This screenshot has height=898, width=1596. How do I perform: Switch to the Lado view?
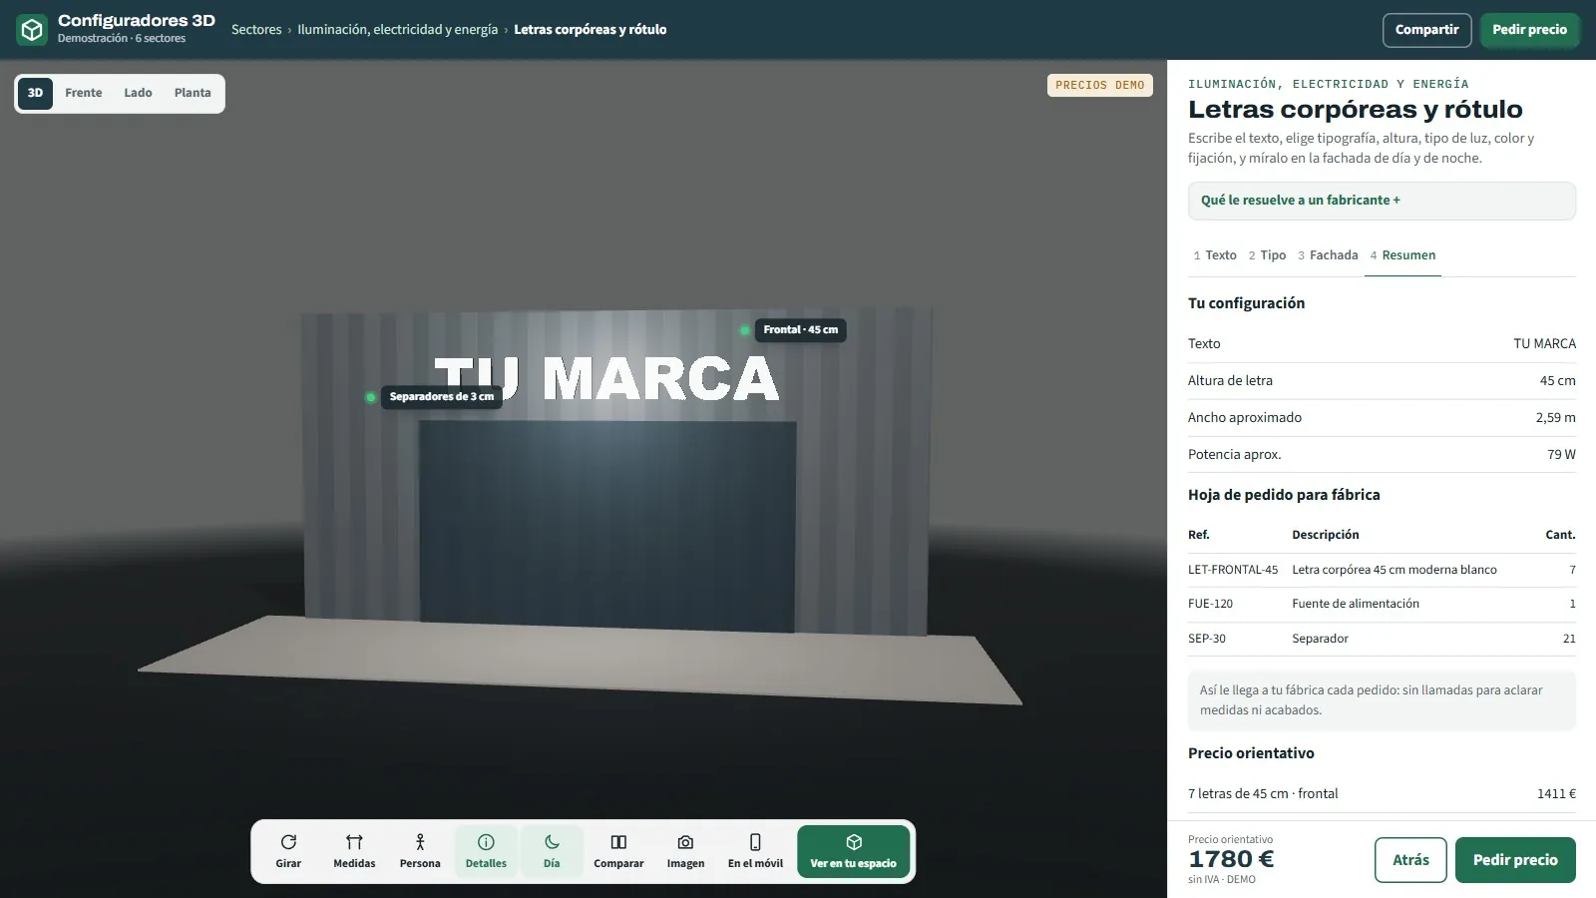(138, 93)
